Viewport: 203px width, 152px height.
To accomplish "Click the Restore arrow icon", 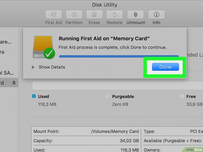I will click(x=115, y=15).
